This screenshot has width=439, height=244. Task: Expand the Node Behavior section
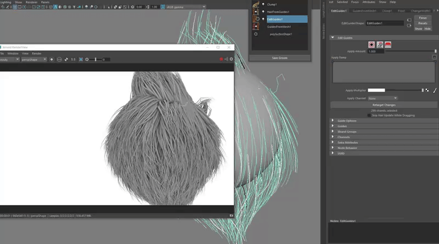(333, 148)
